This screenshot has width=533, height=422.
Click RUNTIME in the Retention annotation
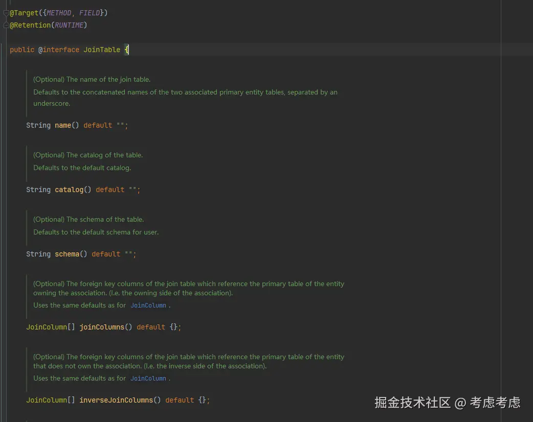[x=69, y=25]
